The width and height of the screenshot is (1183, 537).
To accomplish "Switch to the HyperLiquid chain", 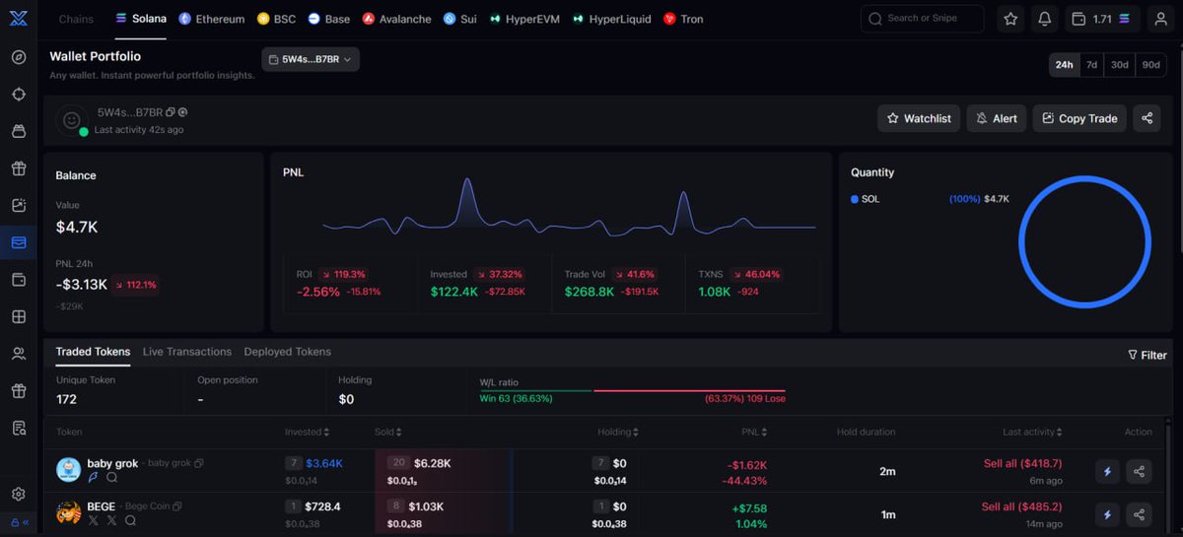I will point(612,19).
